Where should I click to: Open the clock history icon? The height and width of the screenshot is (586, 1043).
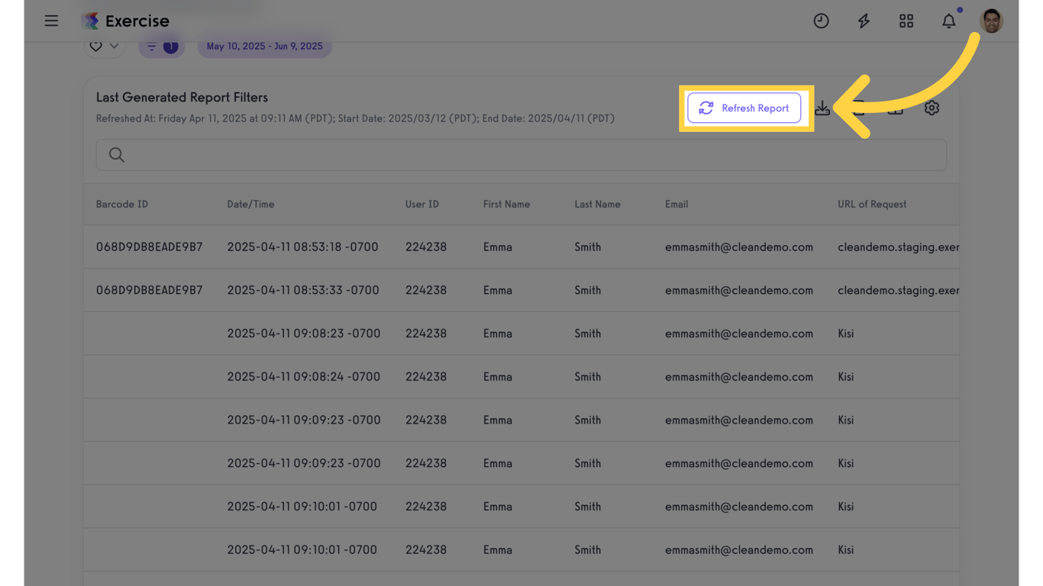pos(821,21)
